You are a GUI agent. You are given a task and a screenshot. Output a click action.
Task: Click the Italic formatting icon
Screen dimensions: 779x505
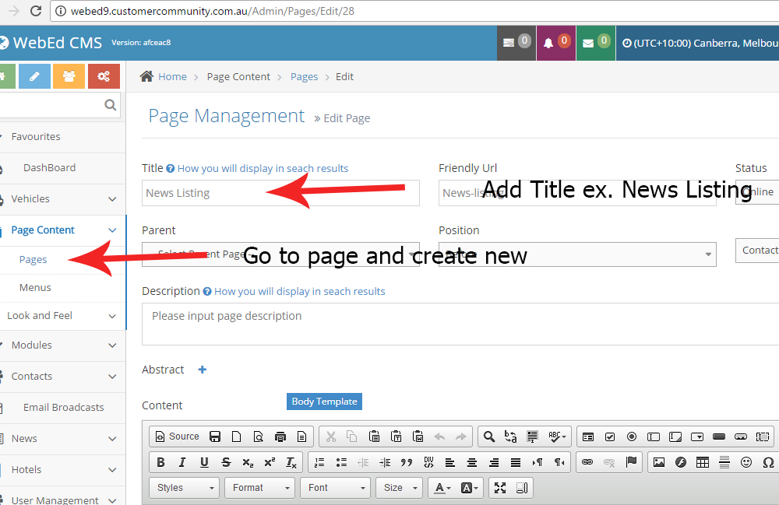[182, 462]
